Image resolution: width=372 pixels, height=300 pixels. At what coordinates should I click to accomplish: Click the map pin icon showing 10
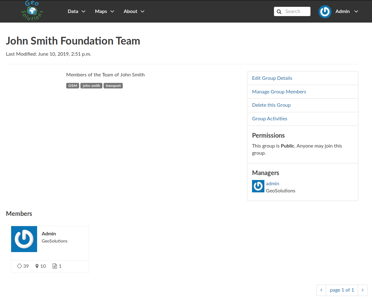click(x=37, y=266)
